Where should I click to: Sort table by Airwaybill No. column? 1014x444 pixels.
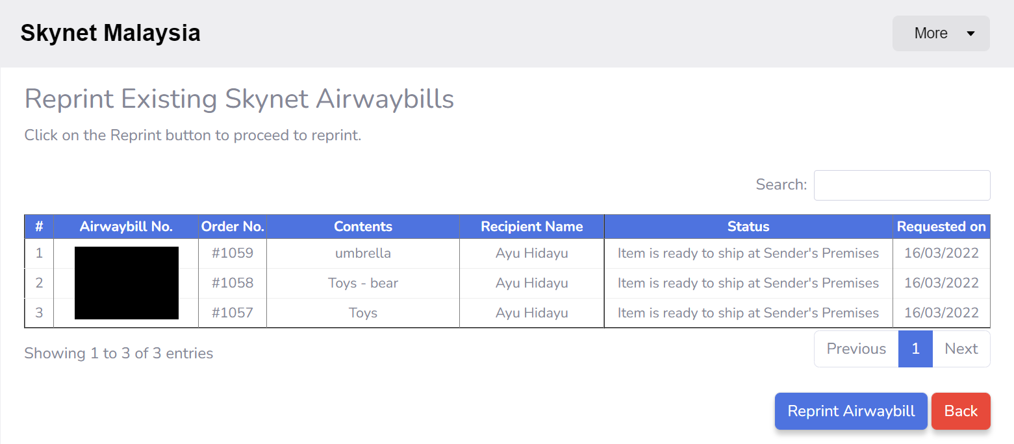coord(126,227)
